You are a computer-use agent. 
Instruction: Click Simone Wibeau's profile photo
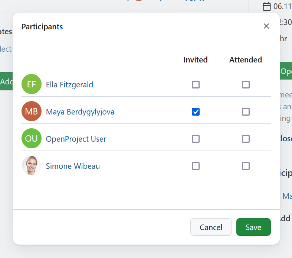tap(32, 166)
